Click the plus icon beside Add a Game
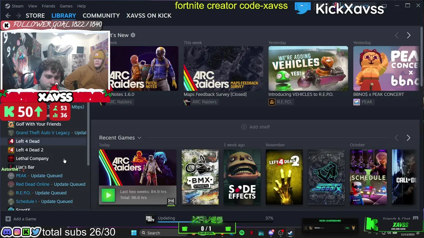The width and height of the screenshot is (424, 238). tap(8, 219)
